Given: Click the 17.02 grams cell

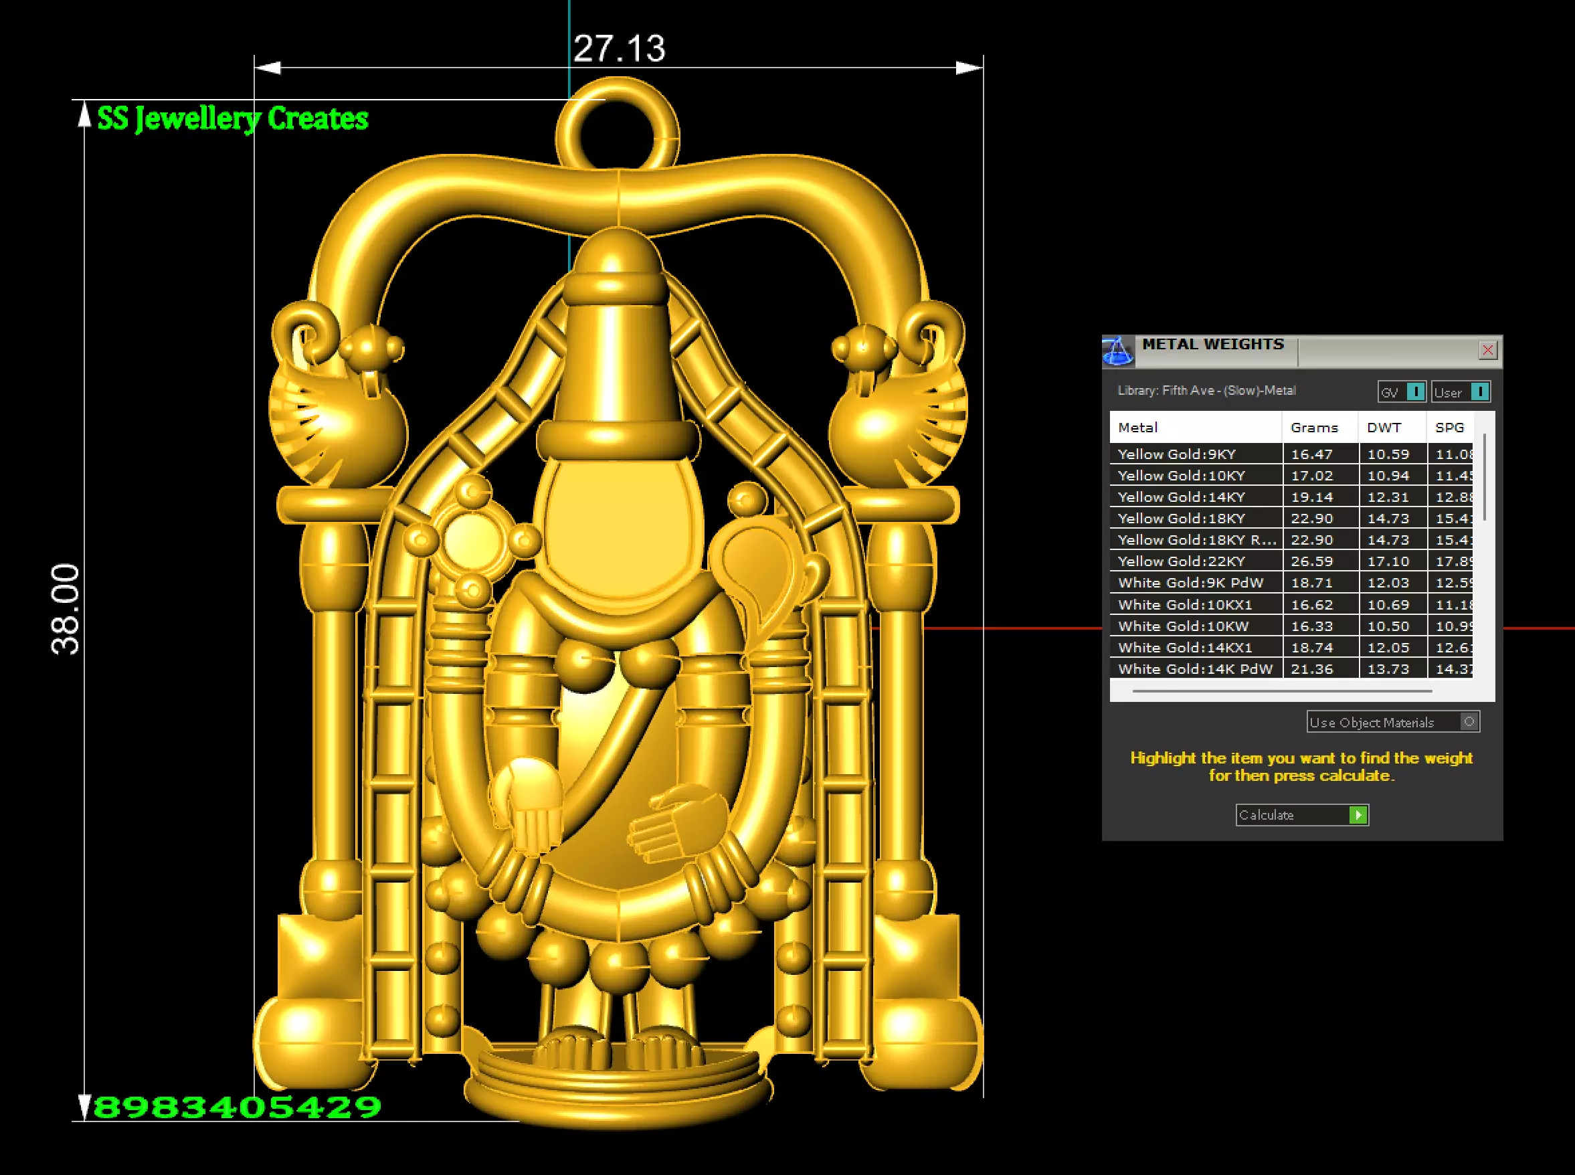Looking at the screenshot, I should click(1321, 475).
